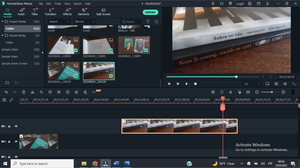Split clip using toolbar scissors icon
Image resolution: width=300 pixels, height=168 pixels.
pos(32,92)
